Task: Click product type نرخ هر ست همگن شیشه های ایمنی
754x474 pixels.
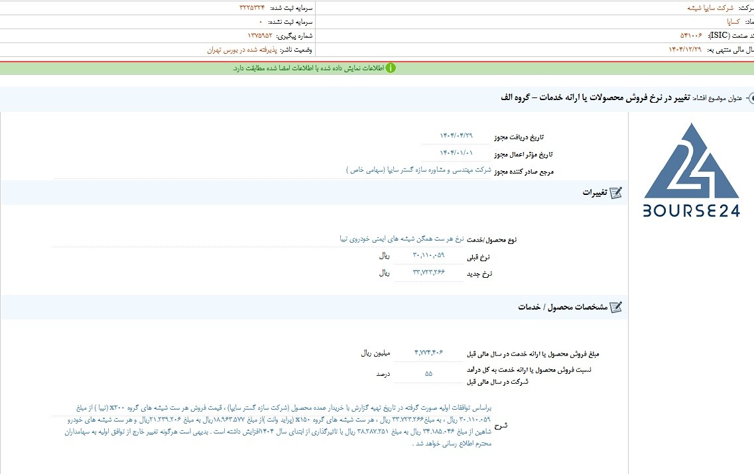Action: [401, 239]
